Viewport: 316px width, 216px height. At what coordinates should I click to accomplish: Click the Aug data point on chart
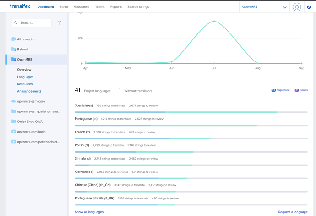[x=258, y=63]
